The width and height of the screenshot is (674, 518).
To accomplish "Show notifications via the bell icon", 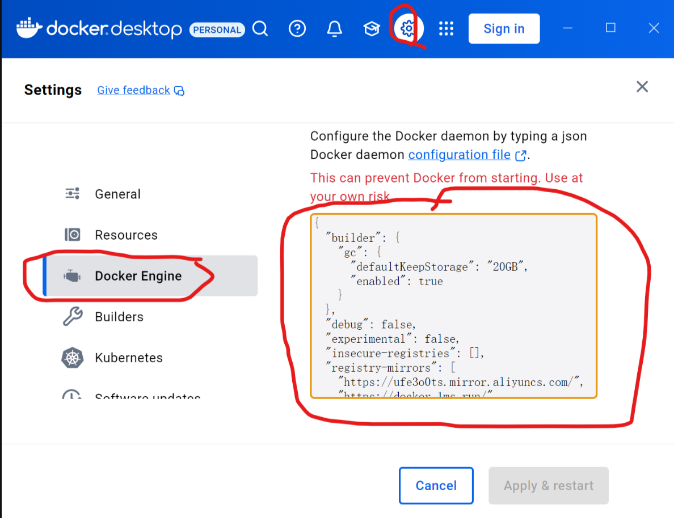I will pyautogui.click(x=334, y=29).
